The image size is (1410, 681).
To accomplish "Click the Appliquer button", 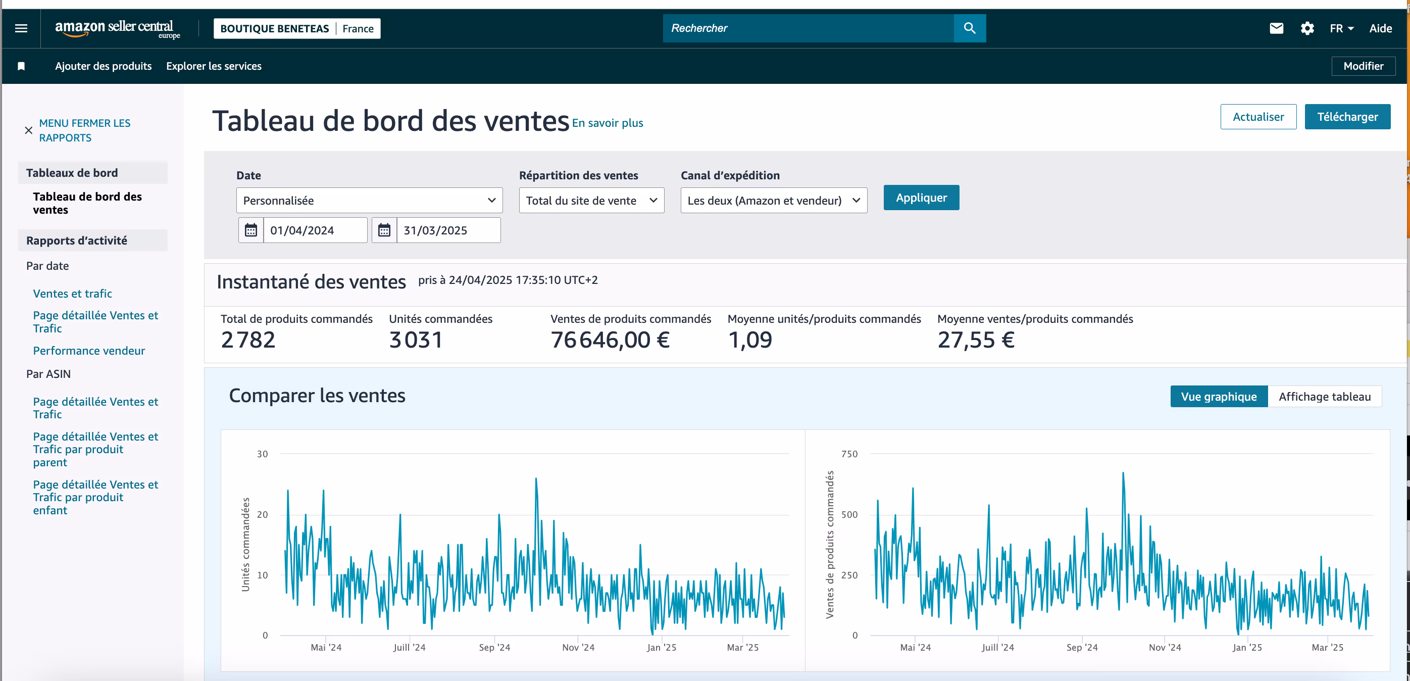I will [x=921, y=198].
